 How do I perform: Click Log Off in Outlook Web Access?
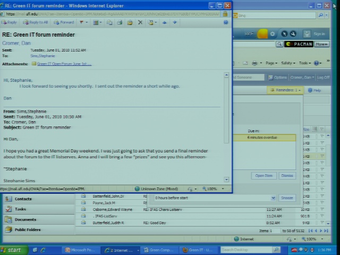(324, 78)
